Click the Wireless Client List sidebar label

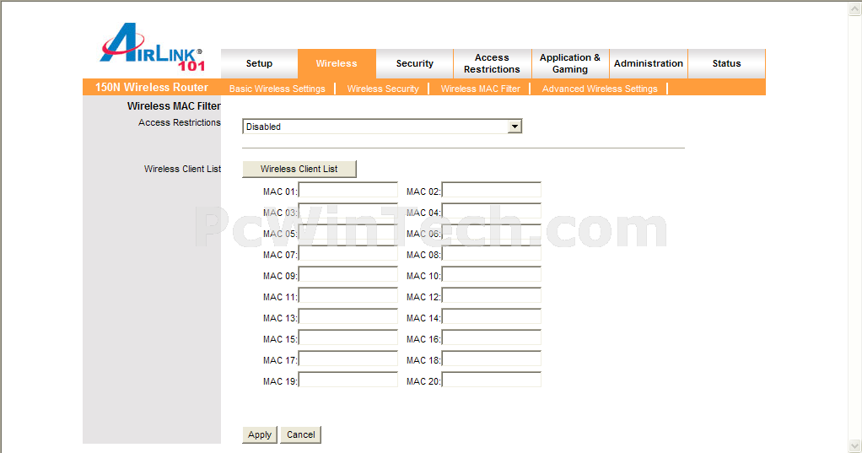(182, 169)
